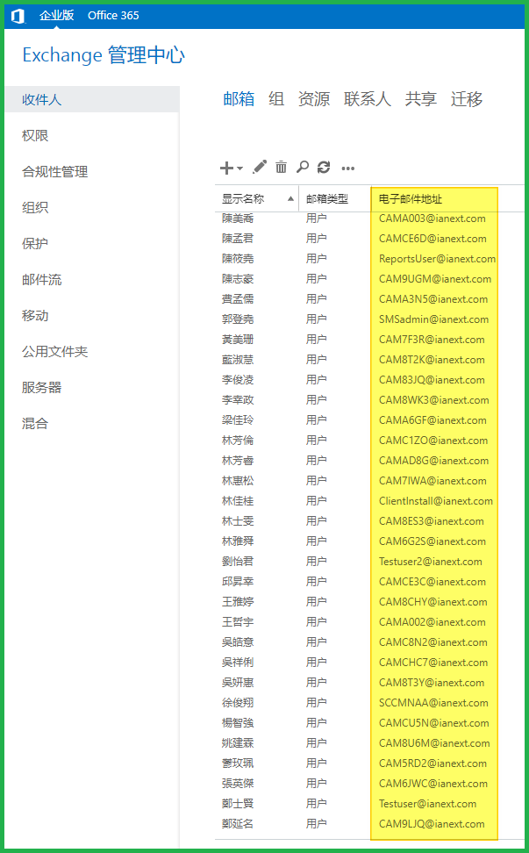Click the SCCMNAA@ianext.com address
Image resolution: width=529 pixels, height=853 pixels.
(x=433, y=703)
